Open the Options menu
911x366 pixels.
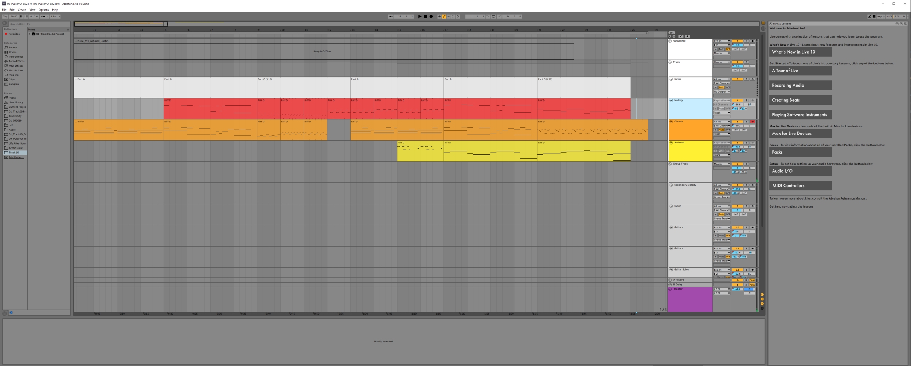[x=43, y=10]
